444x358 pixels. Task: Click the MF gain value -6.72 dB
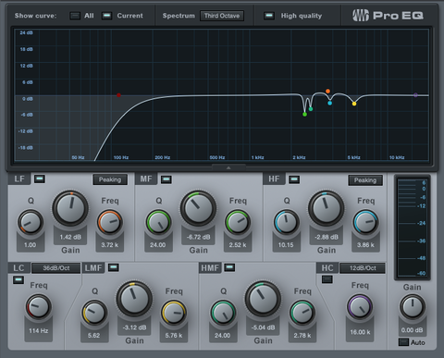pyautogui.click(x=198, y=237)
